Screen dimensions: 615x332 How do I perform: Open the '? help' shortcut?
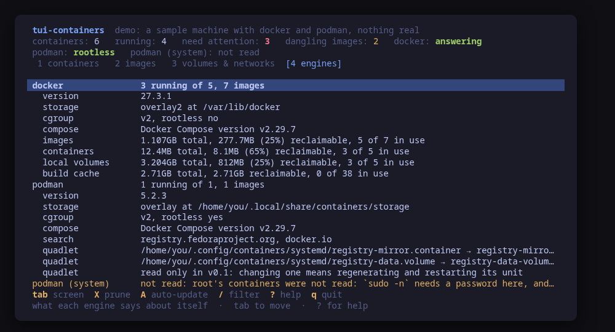pyautogui.click(x=285, y=294)
